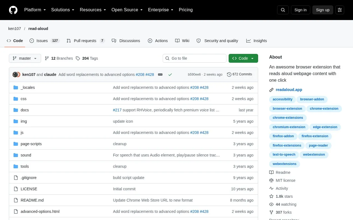
Task: Open the 12 Branches link
Action: 59,58
